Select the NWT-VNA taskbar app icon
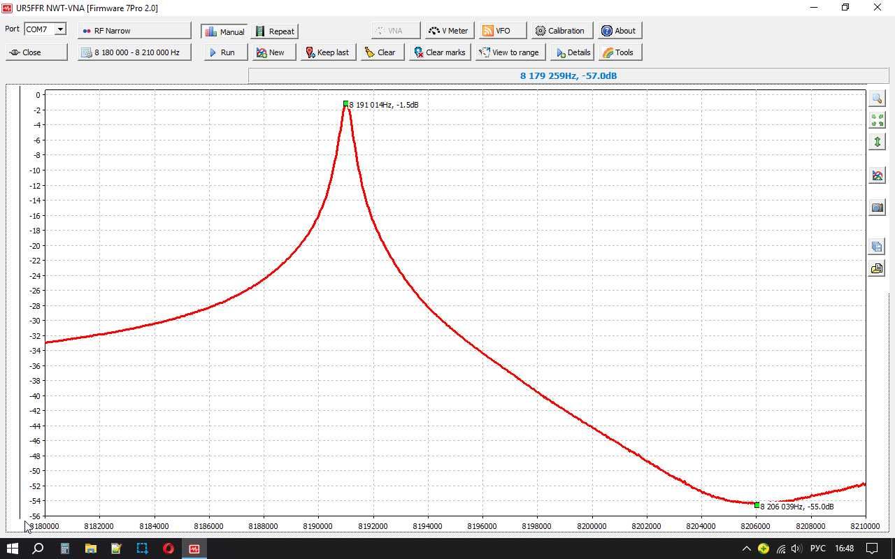Screen dimensions: 895x559 194,549
